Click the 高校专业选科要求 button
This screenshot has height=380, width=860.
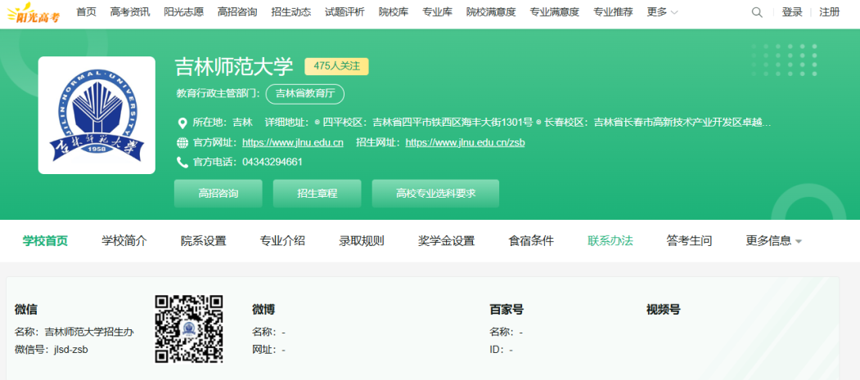click(x=435, y=194)
